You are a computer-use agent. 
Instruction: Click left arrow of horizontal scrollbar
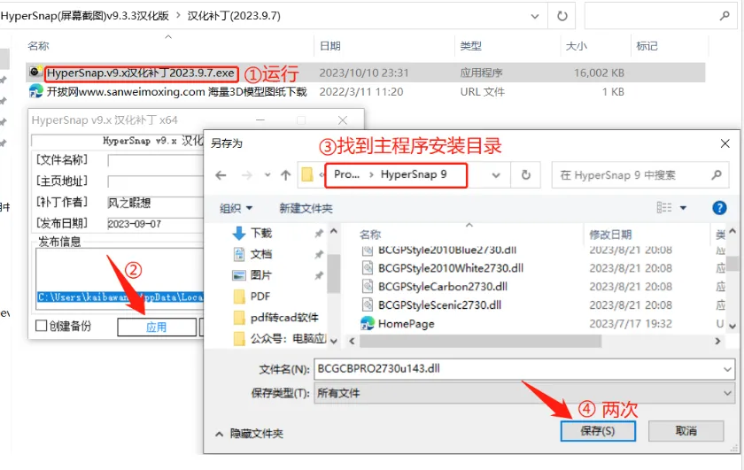pos(352,341)
